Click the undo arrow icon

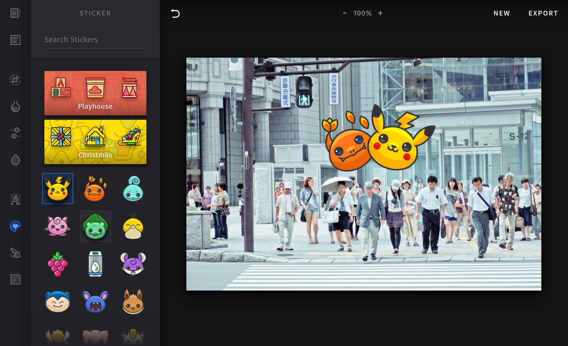[x=175, y=13]
